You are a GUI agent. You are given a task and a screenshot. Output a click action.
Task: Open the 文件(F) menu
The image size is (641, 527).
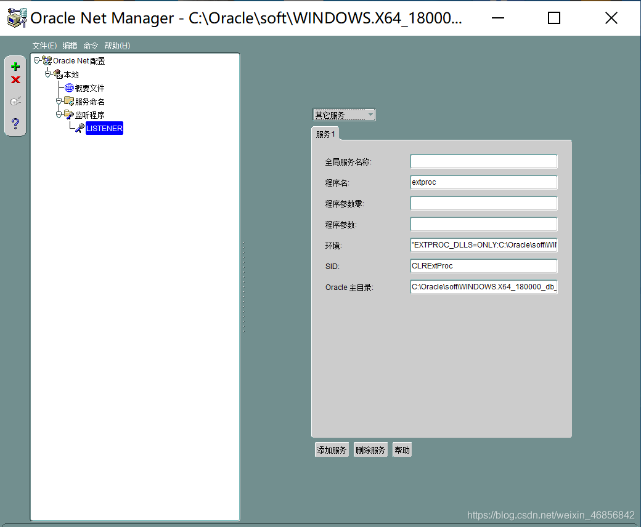(x=44, y=46)
